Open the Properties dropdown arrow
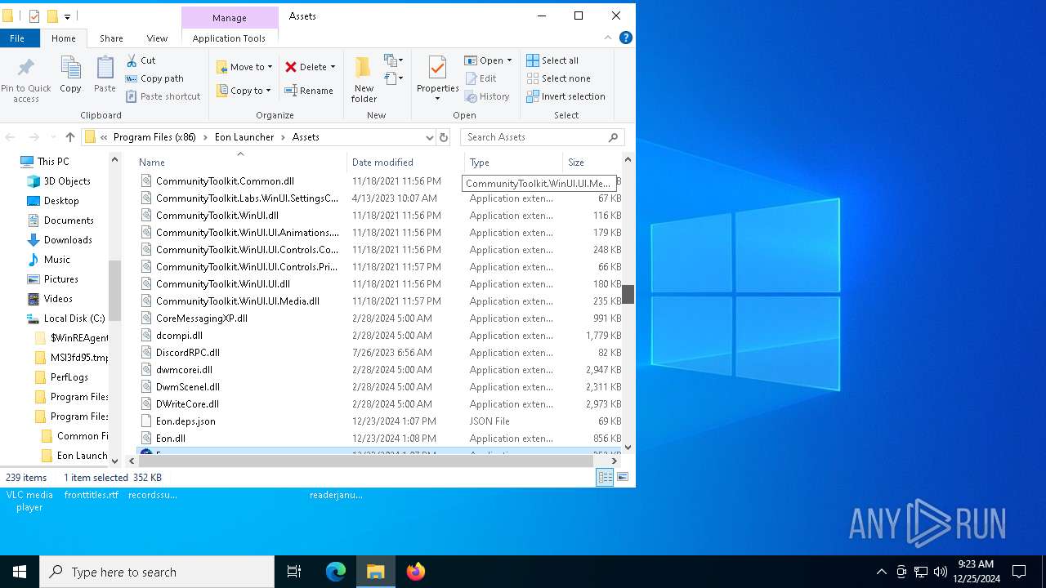 click(x=437, y=99)
